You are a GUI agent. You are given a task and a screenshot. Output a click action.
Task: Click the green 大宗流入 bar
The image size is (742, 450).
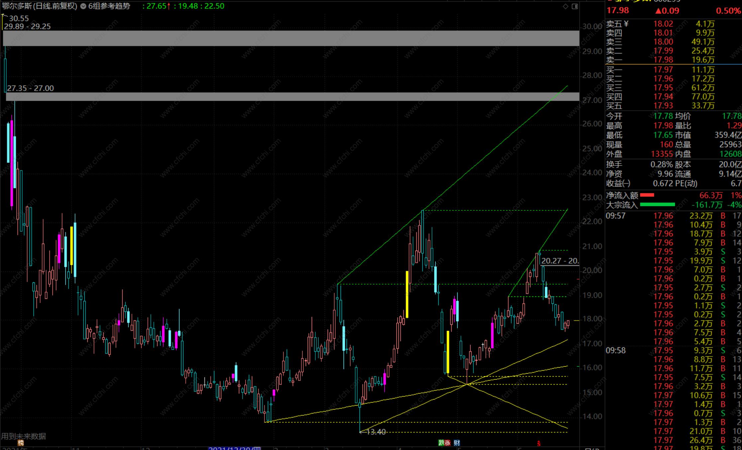point(657,205)
